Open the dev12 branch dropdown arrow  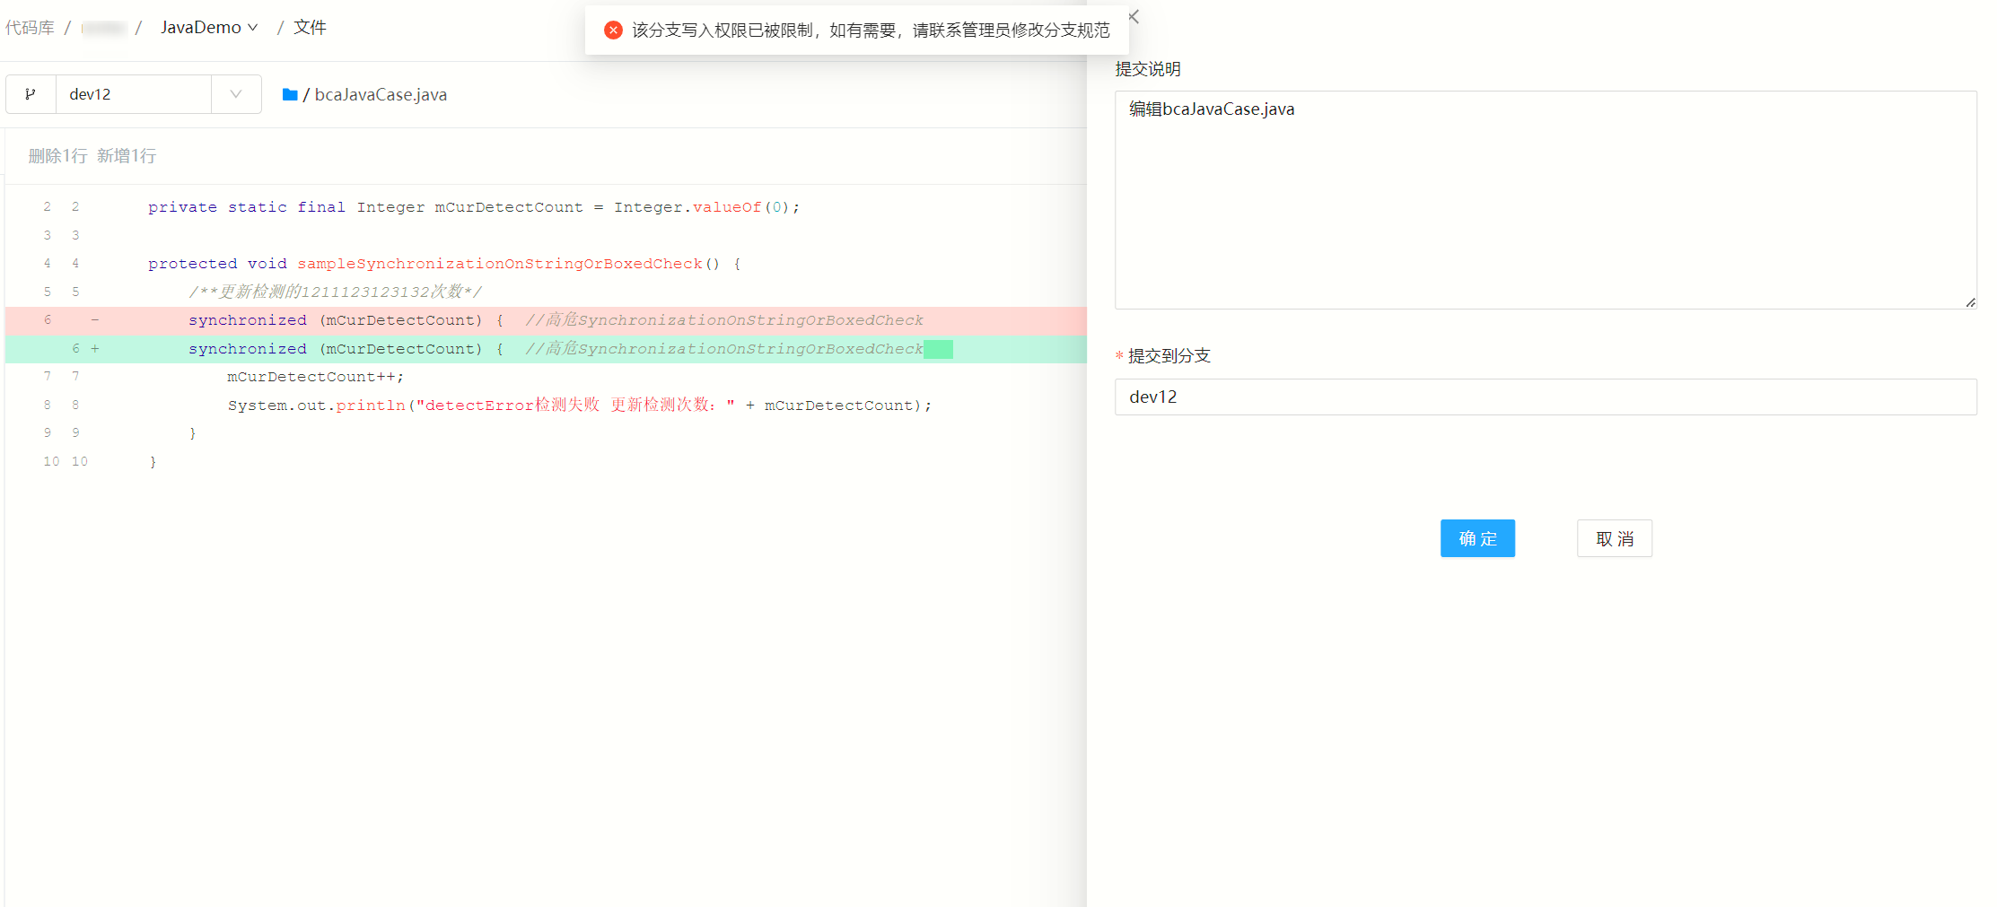(x=236, y=94)
